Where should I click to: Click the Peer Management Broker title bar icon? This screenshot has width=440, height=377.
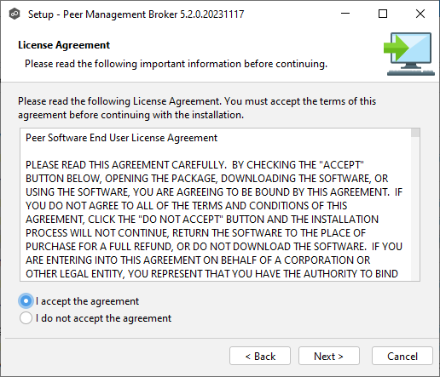coord(14,14)
